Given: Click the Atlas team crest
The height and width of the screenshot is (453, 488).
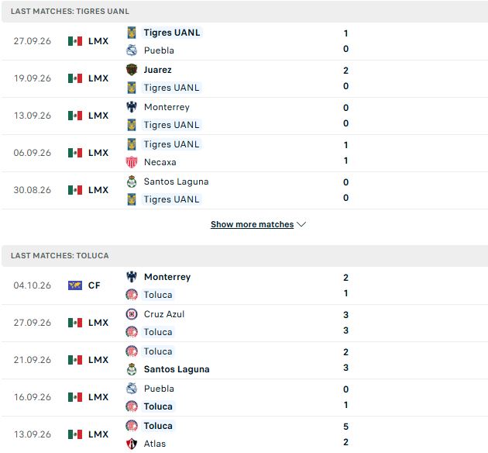Looking at the screenshot, I should coord(132,444).
